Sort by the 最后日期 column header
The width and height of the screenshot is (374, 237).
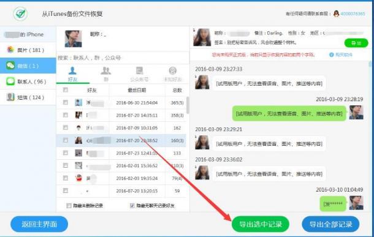[137, 90]
